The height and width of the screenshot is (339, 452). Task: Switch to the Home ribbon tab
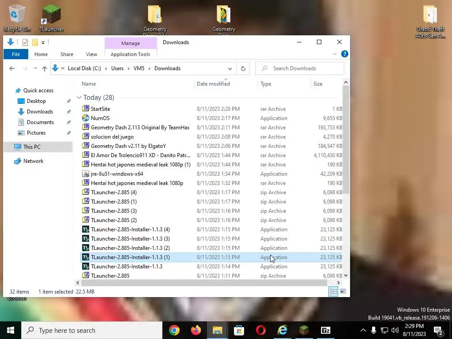(x=41, y=54)
